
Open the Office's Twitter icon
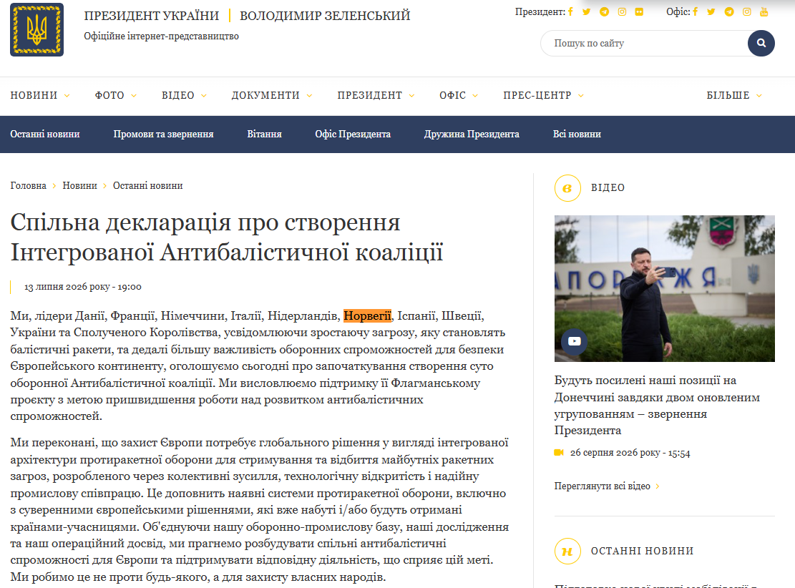(711, 11)
